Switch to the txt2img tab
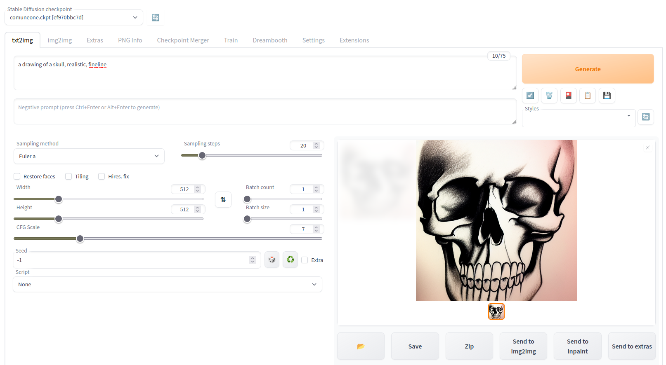The image size is (666, 365). pos(22,40)
